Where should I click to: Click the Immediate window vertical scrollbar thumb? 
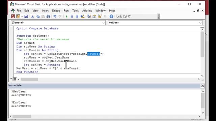tap(202, 101)
